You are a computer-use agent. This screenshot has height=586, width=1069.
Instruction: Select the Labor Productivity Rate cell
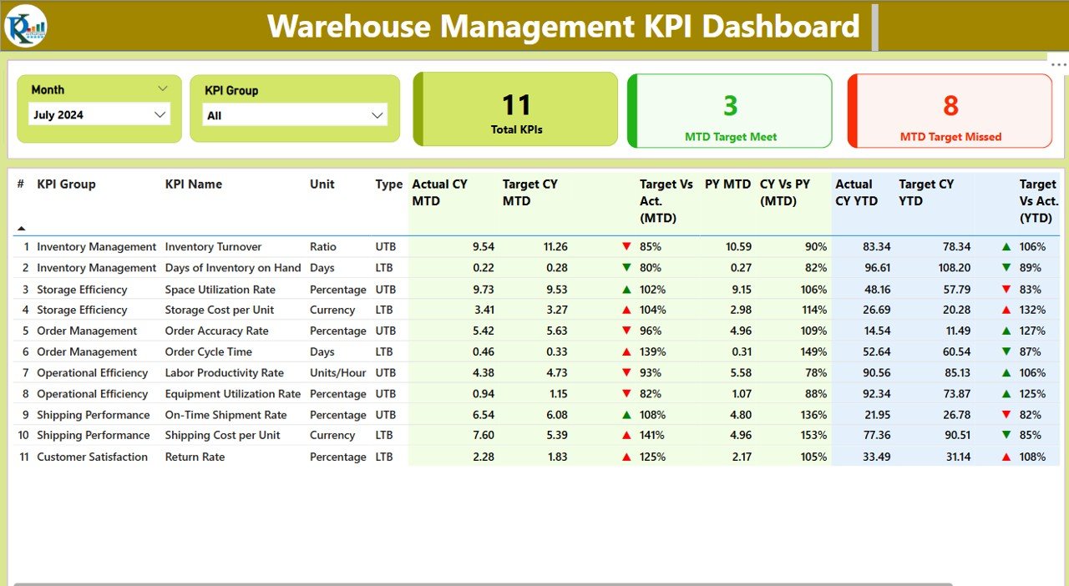coord(225,373)
